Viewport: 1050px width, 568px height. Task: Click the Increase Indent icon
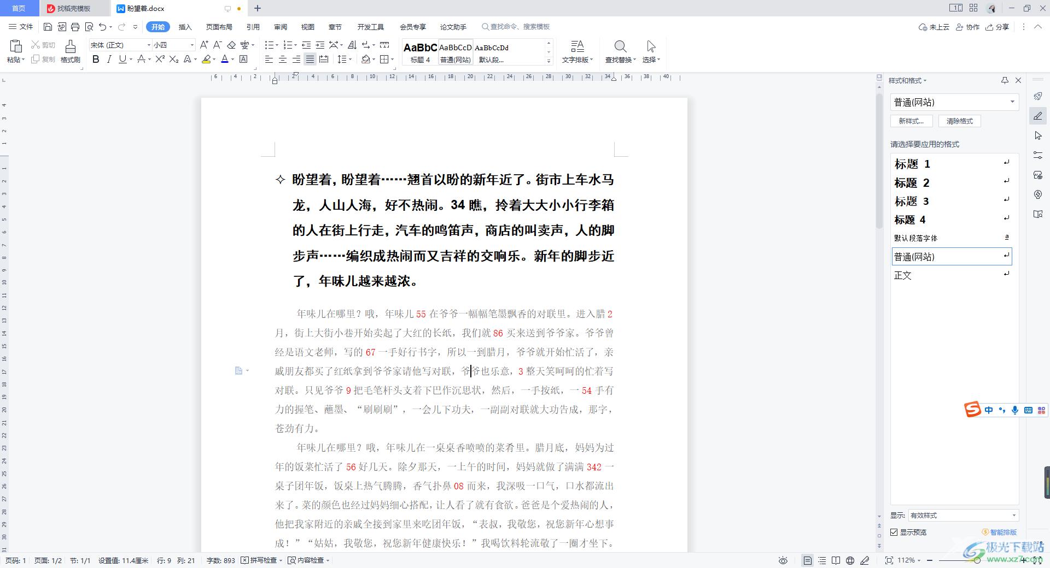click(320, 45)
